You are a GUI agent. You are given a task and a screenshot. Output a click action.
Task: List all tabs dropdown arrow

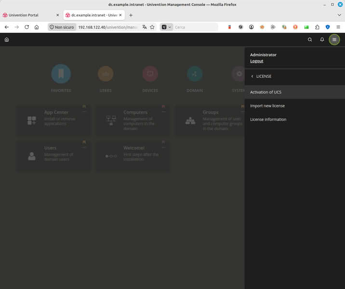click(x=339, y=15)
